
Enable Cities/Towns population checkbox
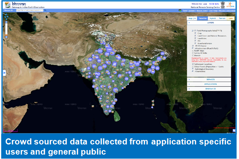pyautogui.click(x=193, y=67)
